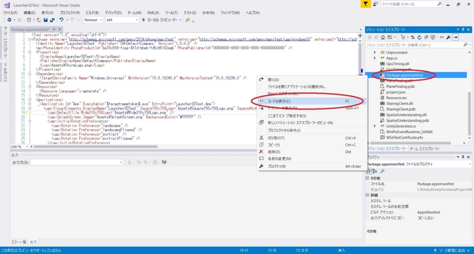Open the notifications flag icon in title bar
474x254 pixels.
pyautogui.click(x=366, y=4)
